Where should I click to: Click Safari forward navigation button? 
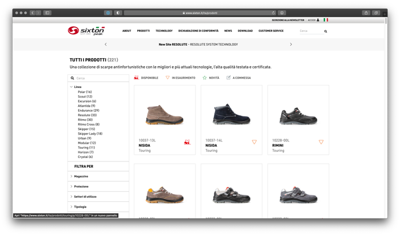click(38, 13)
